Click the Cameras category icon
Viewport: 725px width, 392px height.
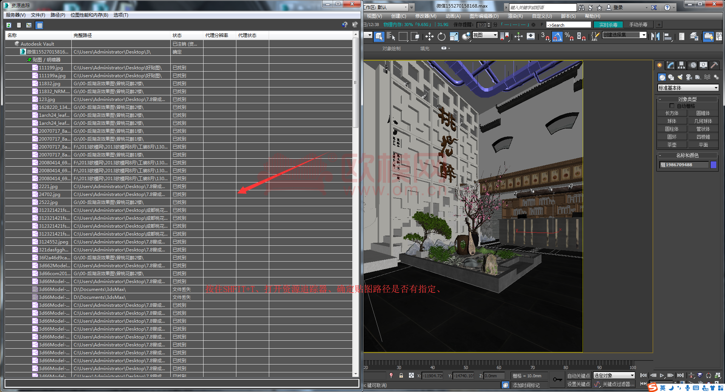pyautogui.click(x=689, y=77)
